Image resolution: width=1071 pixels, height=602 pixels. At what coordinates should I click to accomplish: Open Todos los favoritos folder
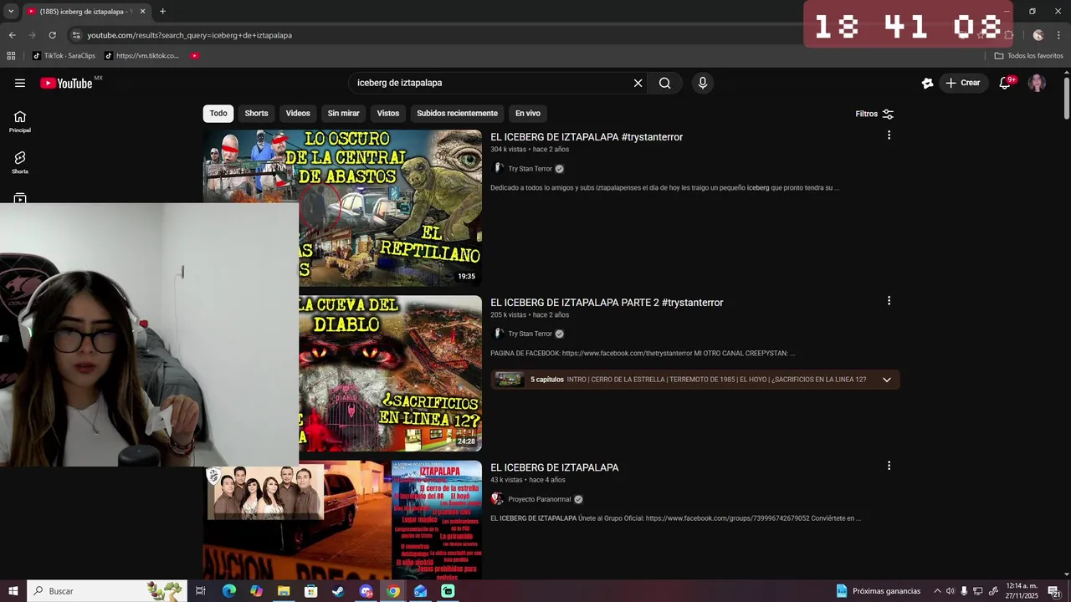tap(1028, 56)
